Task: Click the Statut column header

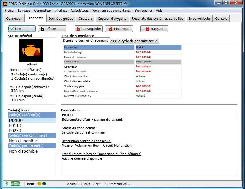Action: coord(158,47)
